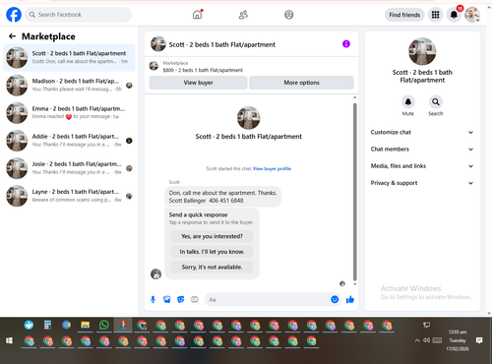Open the Addie conversation in the list
492x364 pixels.
tap(69, 141)
